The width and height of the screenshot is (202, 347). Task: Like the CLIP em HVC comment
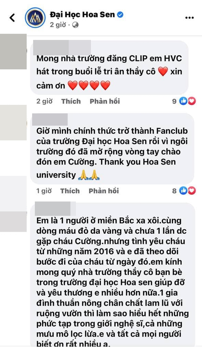pyautogui.click(x=71, y=101)
